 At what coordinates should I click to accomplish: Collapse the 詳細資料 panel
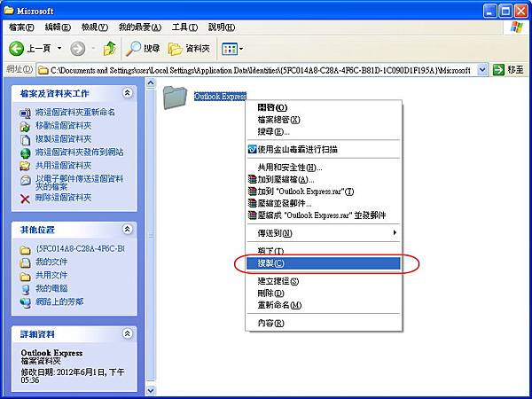point(127,334)
